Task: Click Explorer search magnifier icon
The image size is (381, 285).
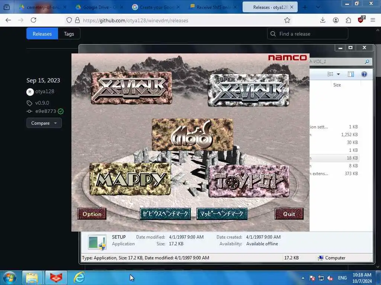Action: (x=367, y=62)
